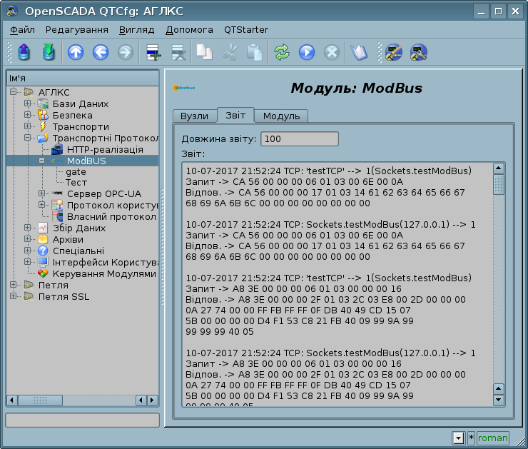
Task: Collapse the АГЛКС root node
Action: tap(13, 92)
